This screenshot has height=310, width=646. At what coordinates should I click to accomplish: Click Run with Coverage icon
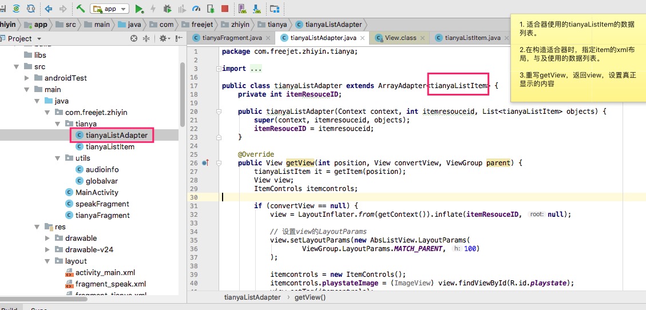click(181, 9)
